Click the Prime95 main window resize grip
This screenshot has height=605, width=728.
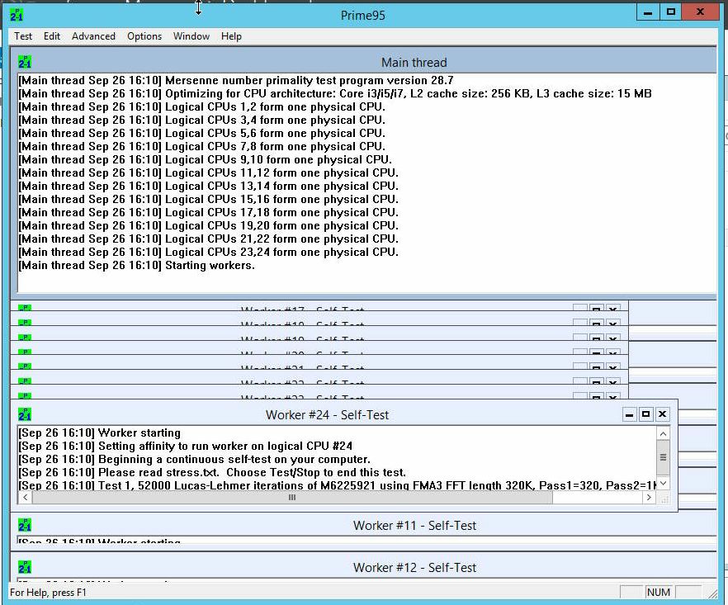tap(711, 593)
